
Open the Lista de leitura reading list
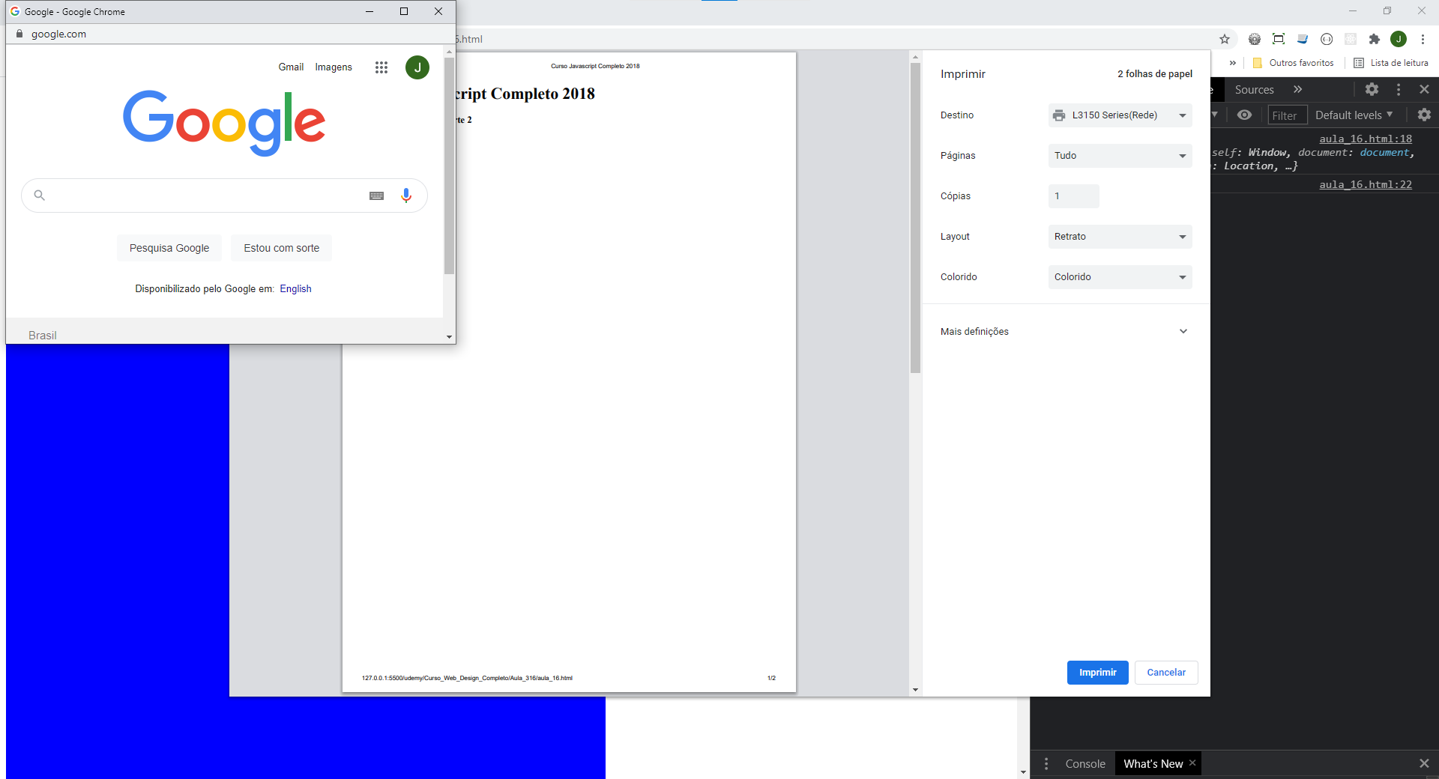1391,63
